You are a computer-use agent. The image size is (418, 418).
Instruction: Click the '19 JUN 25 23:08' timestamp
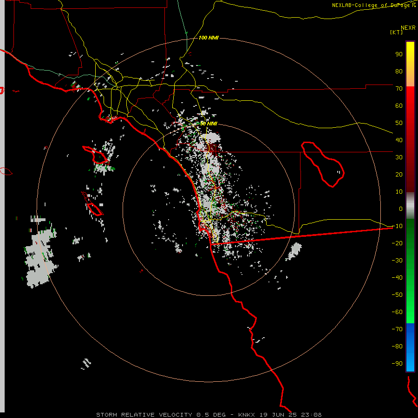click(x=290, y=415)
